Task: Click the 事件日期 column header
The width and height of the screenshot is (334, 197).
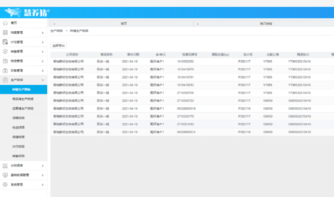Action: click(x=133, y=54)
